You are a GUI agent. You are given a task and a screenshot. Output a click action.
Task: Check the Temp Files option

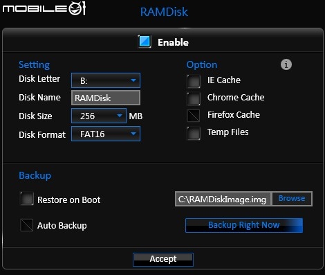(x=194, y=133)
